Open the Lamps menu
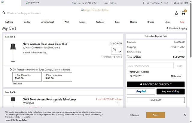192x123 pixels. (82, 22)
